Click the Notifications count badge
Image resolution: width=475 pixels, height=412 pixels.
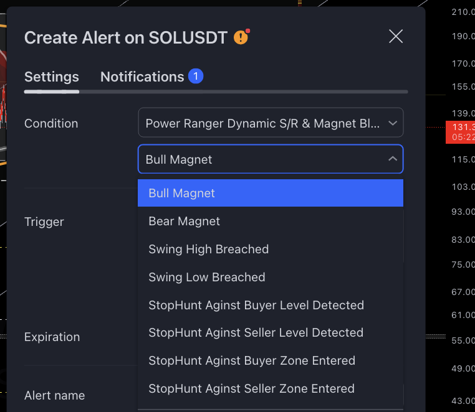[196, 77]
